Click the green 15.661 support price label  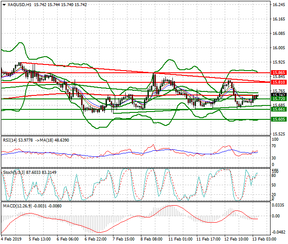279,109
